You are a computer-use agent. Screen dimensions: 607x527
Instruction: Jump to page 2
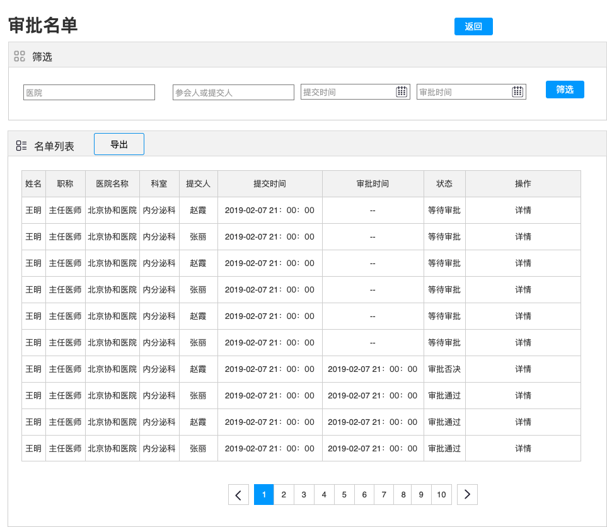click(284, 494)
